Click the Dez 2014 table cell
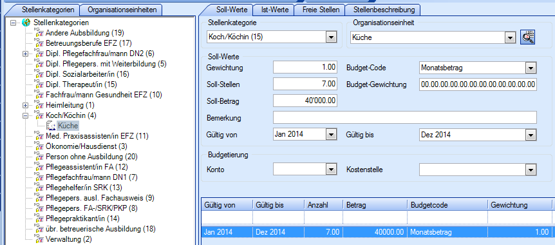 278,232
